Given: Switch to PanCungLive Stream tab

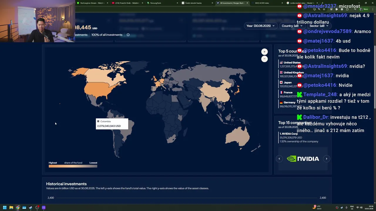Looking at the screenshot, I should 92,3.
